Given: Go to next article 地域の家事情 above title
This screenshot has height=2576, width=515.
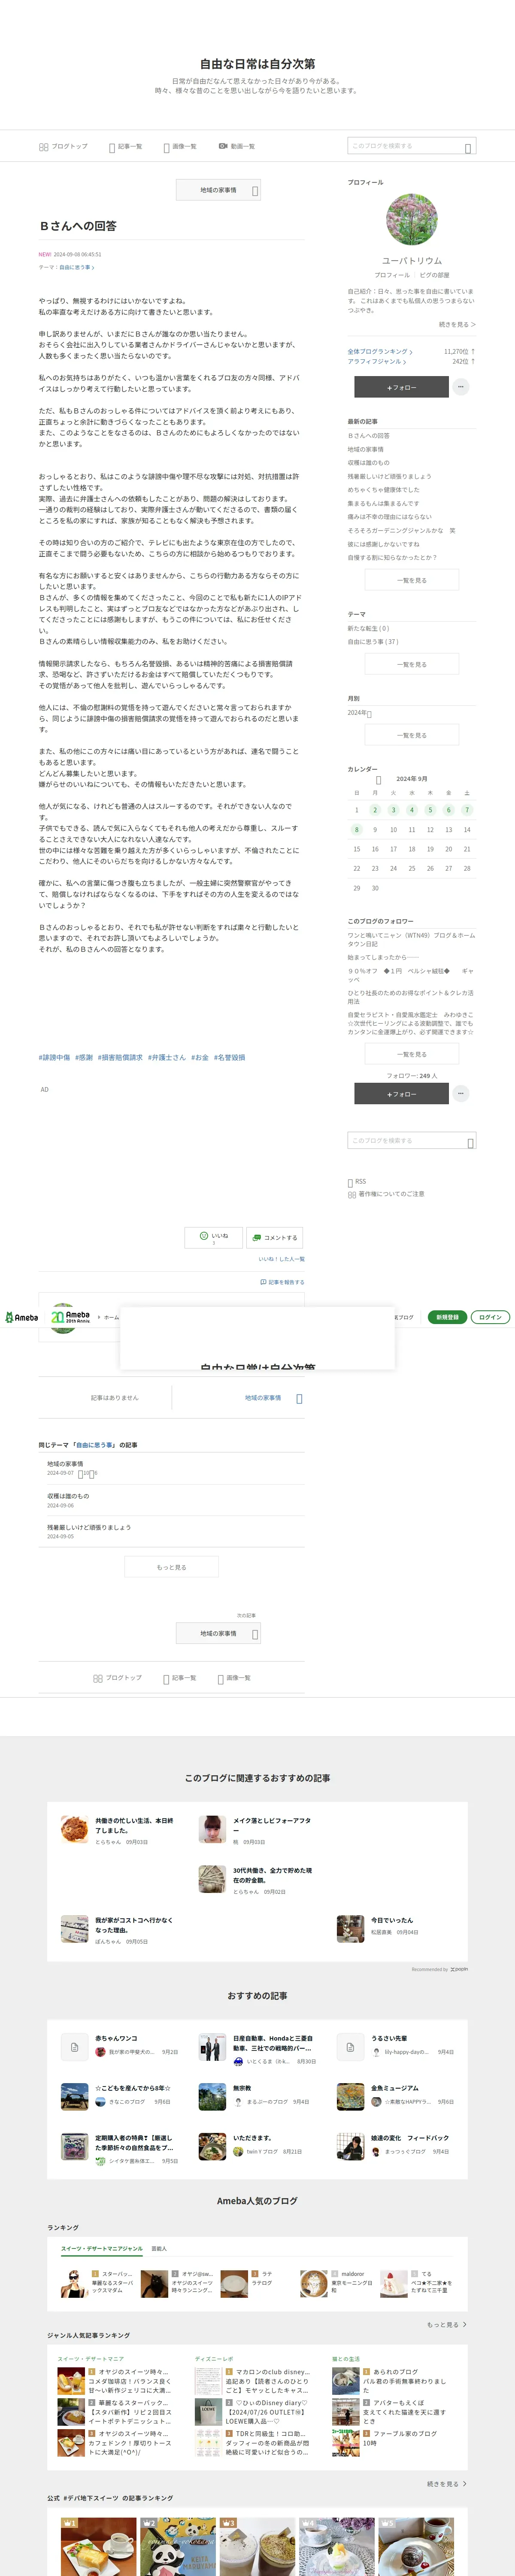Looking at the screenshot, I should click(x=218, y=190).
